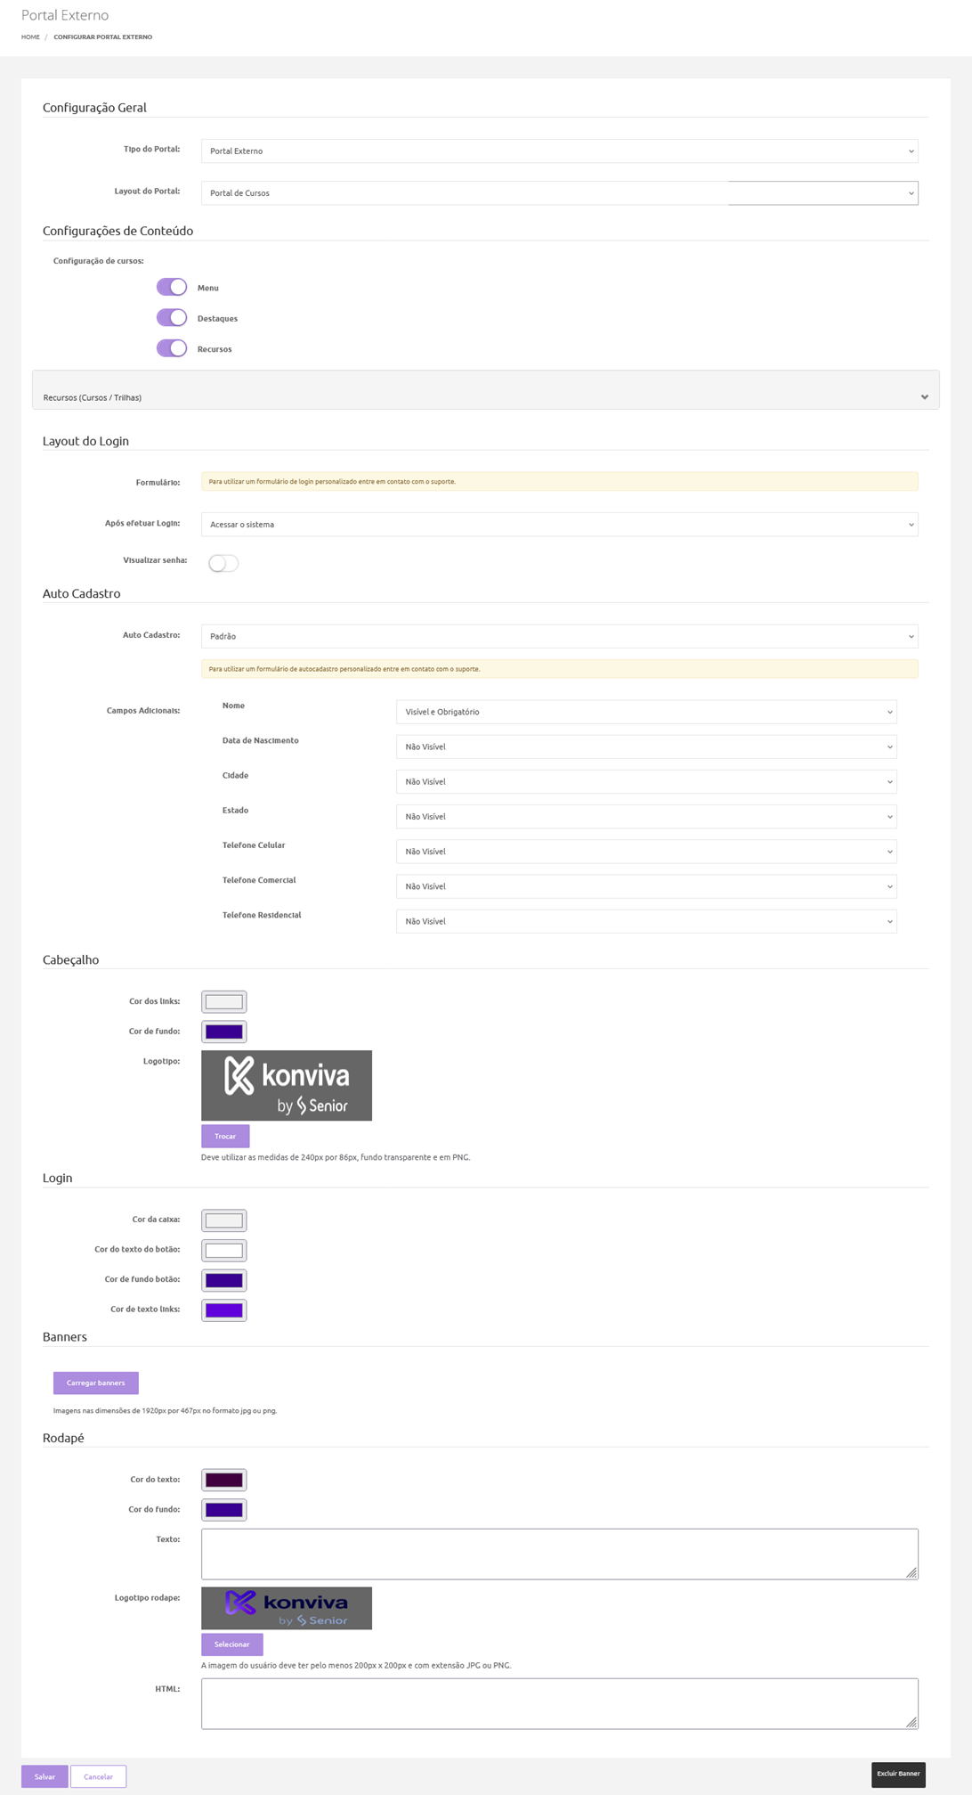Click the Cancelar button

point(98,1776)
